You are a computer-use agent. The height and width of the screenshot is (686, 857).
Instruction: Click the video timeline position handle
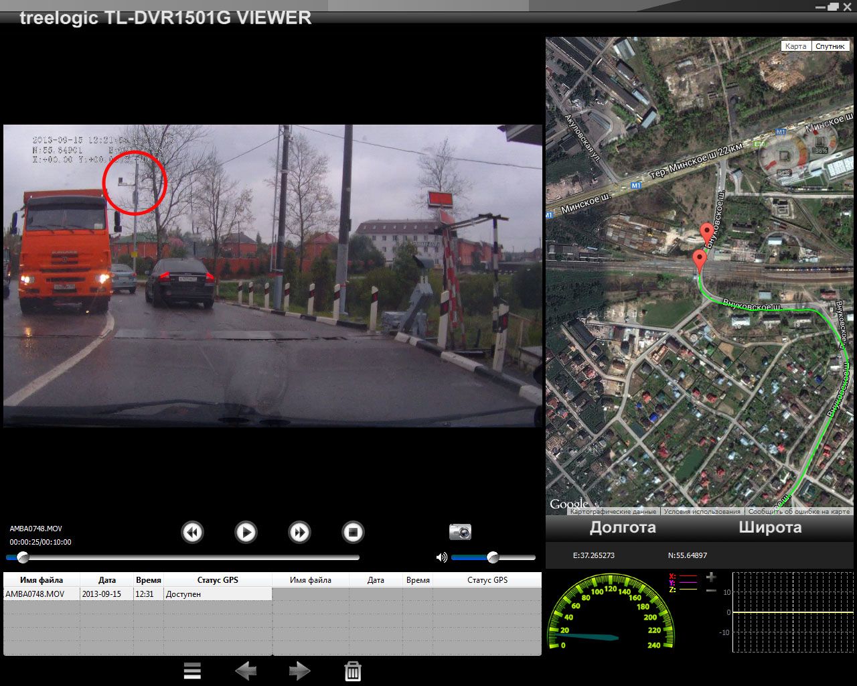tap(23, 557)
